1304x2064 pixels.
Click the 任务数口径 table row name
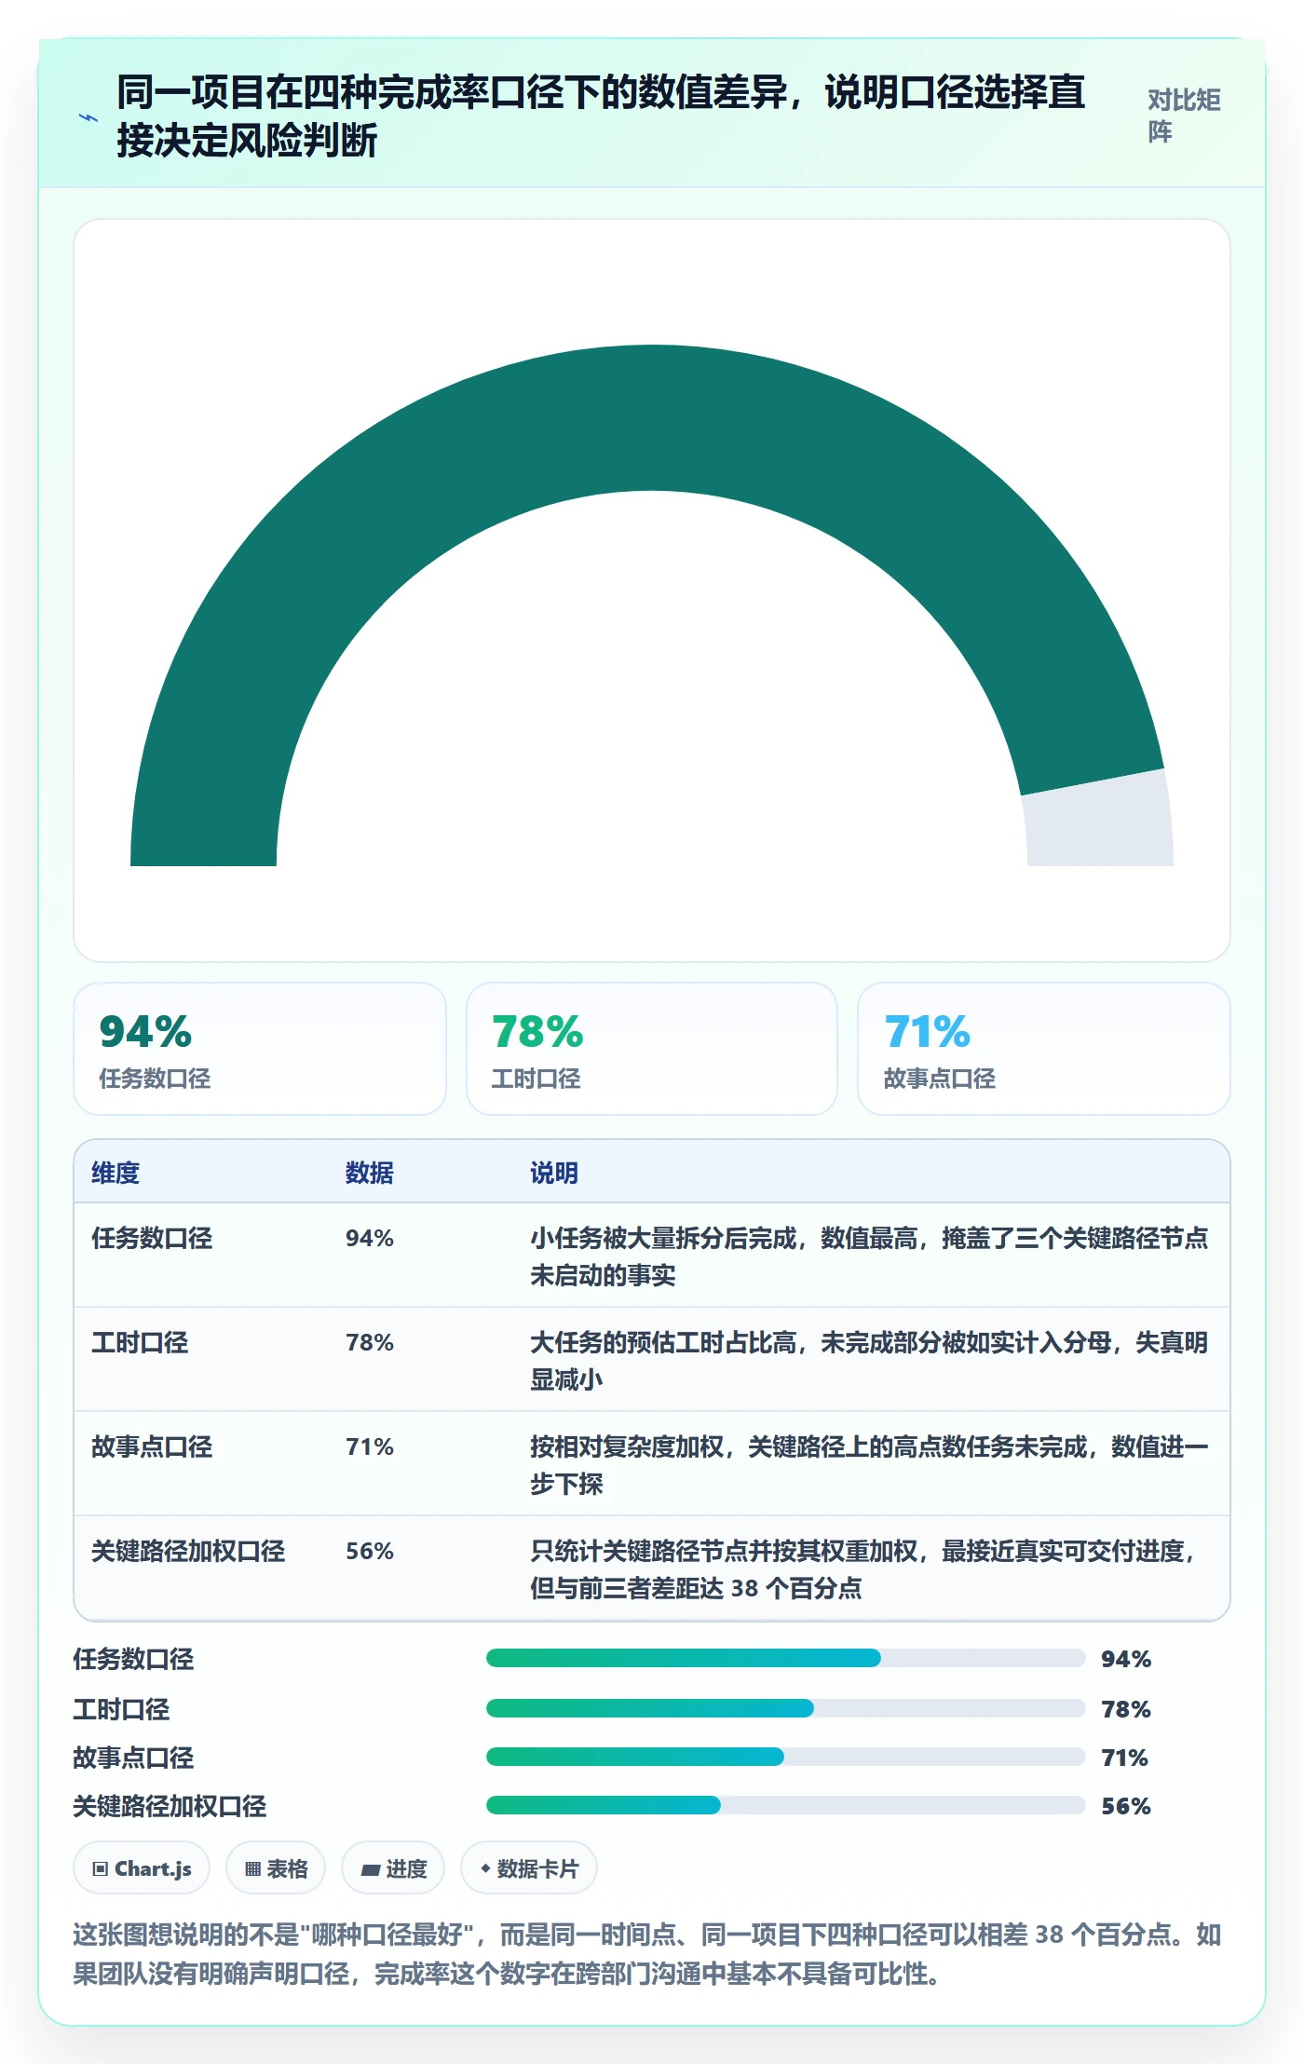[152, 1238]
